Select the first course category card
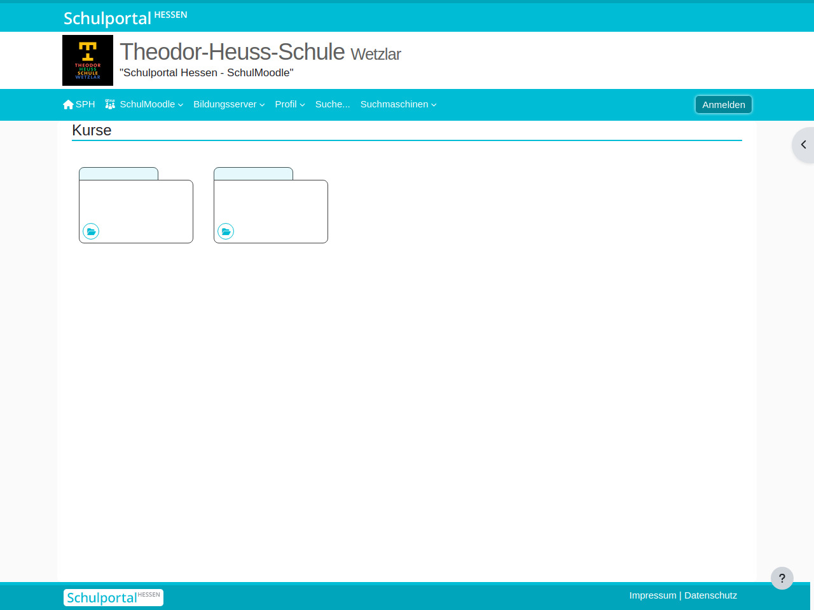This screenshot has height=610, width=814. point(136,207)
